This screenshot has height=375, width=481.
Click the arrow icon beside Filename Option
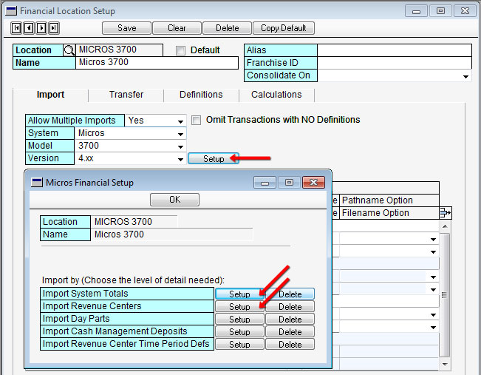[446, 212]
